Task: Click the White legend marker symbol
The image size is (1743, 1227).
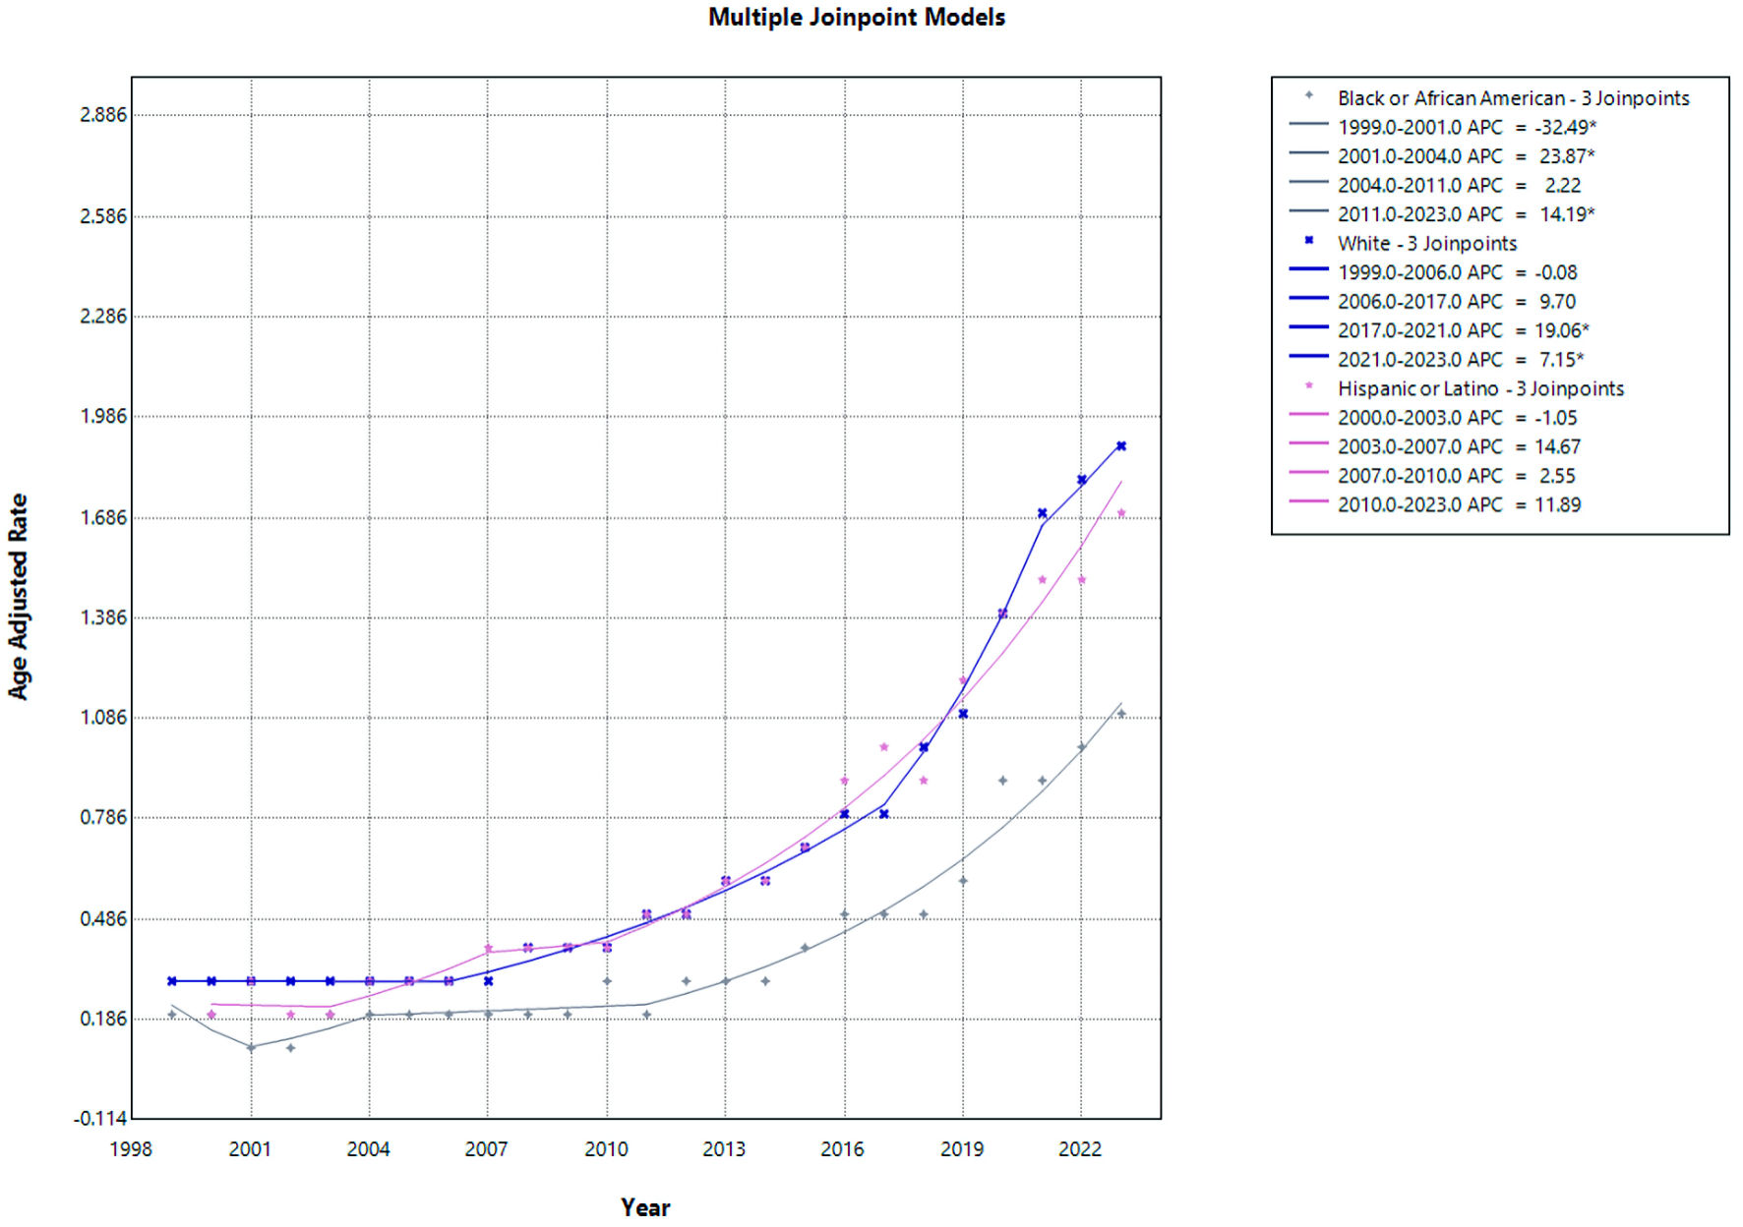Action: [x=1308, y=241]
